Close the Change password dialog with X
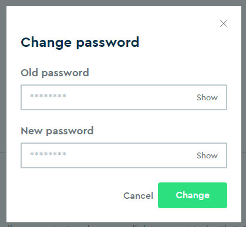The width and height of the screenshot is (246, 227). tap(224, 23)
